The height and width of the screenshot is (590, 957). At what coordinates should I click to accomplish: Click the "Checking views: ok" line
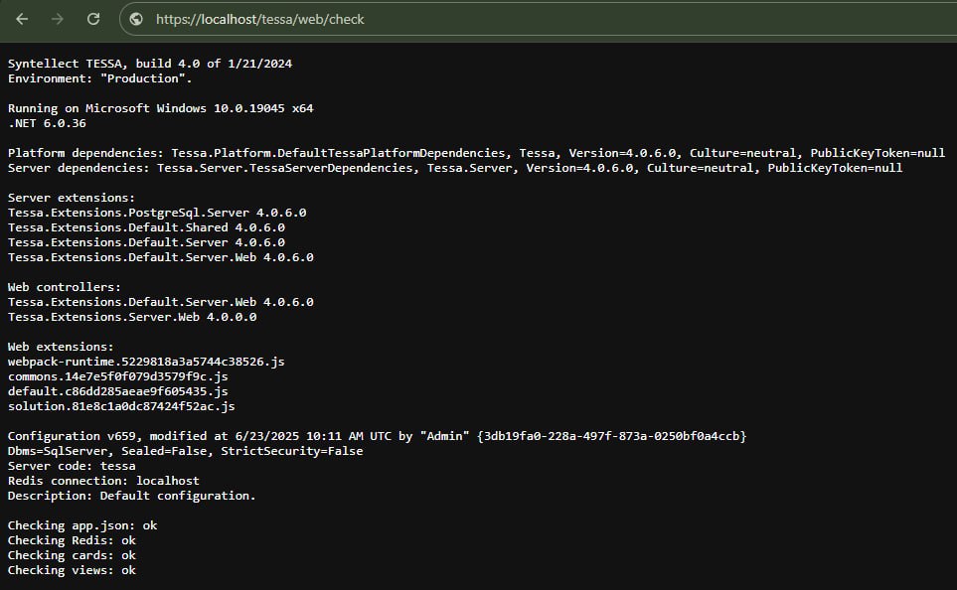tap(72, 570)
